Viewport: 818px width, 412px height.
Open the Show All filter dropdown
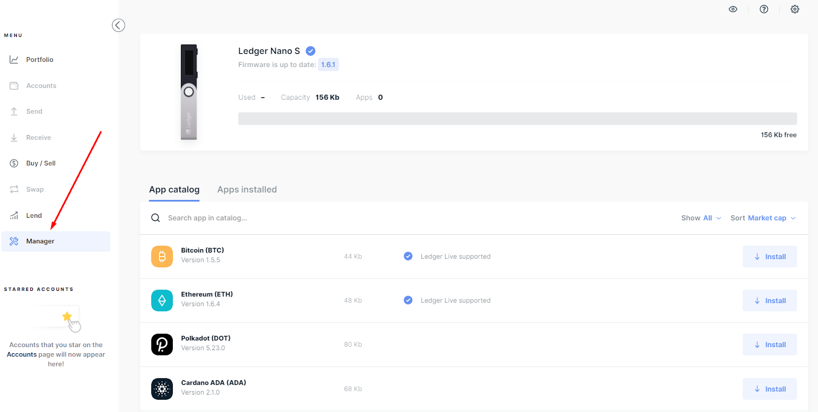701,218
